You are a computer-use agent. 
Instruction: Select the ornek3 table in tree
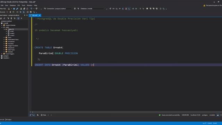tap(12, 35)
